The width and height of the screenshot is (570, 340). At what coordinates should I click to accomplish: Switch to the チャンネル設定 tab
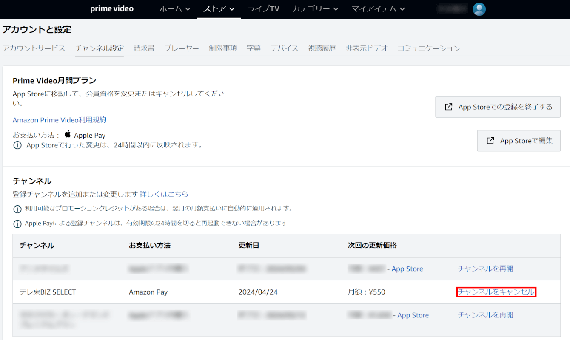coord(100,48)
